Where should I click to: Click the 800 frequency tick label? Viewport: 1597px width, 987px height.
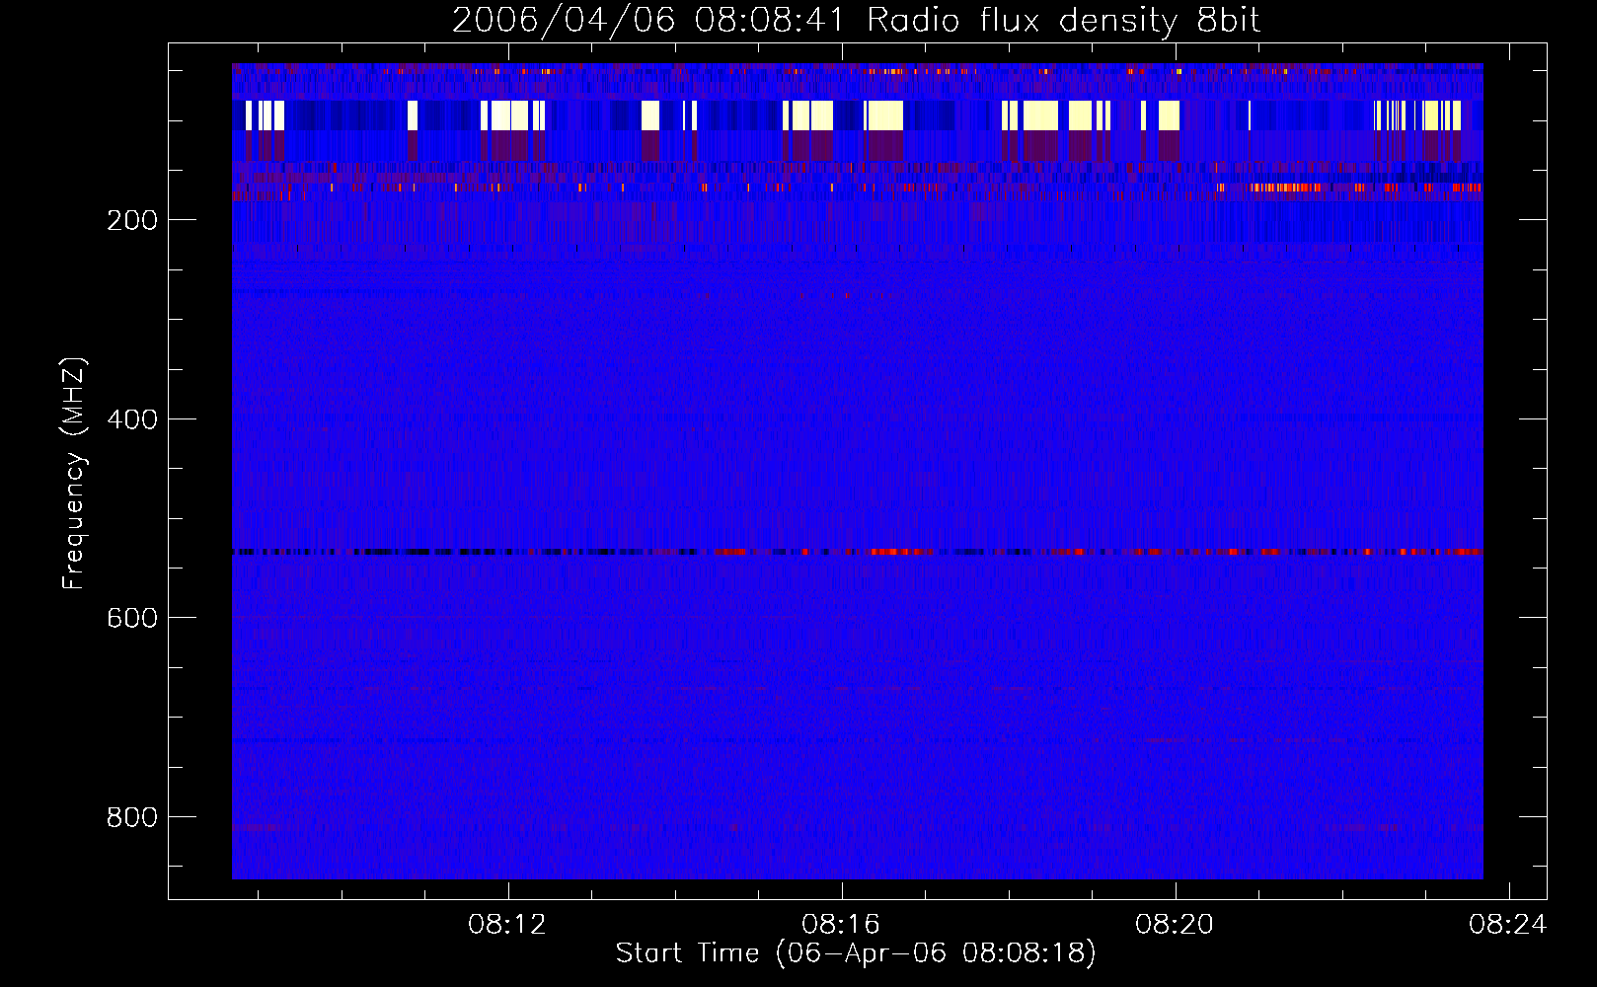[x=132, y=817]
